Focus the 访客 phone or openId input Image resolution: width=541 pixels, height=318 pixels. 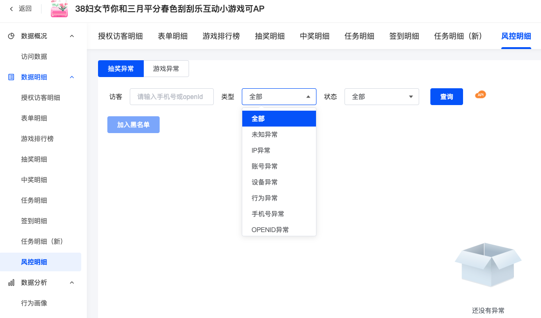tap(171, 97)
